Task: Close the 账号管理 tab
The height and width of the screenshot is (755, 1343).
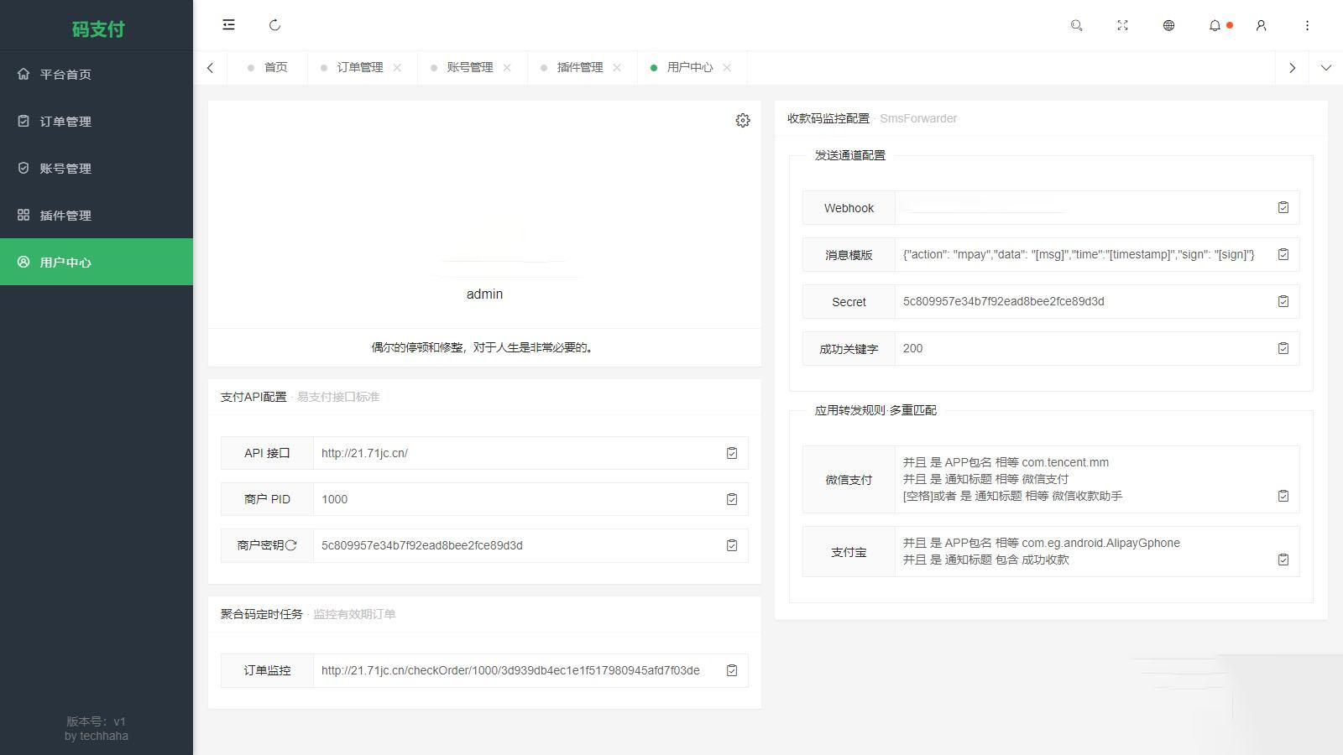Action: pos(507,68)
